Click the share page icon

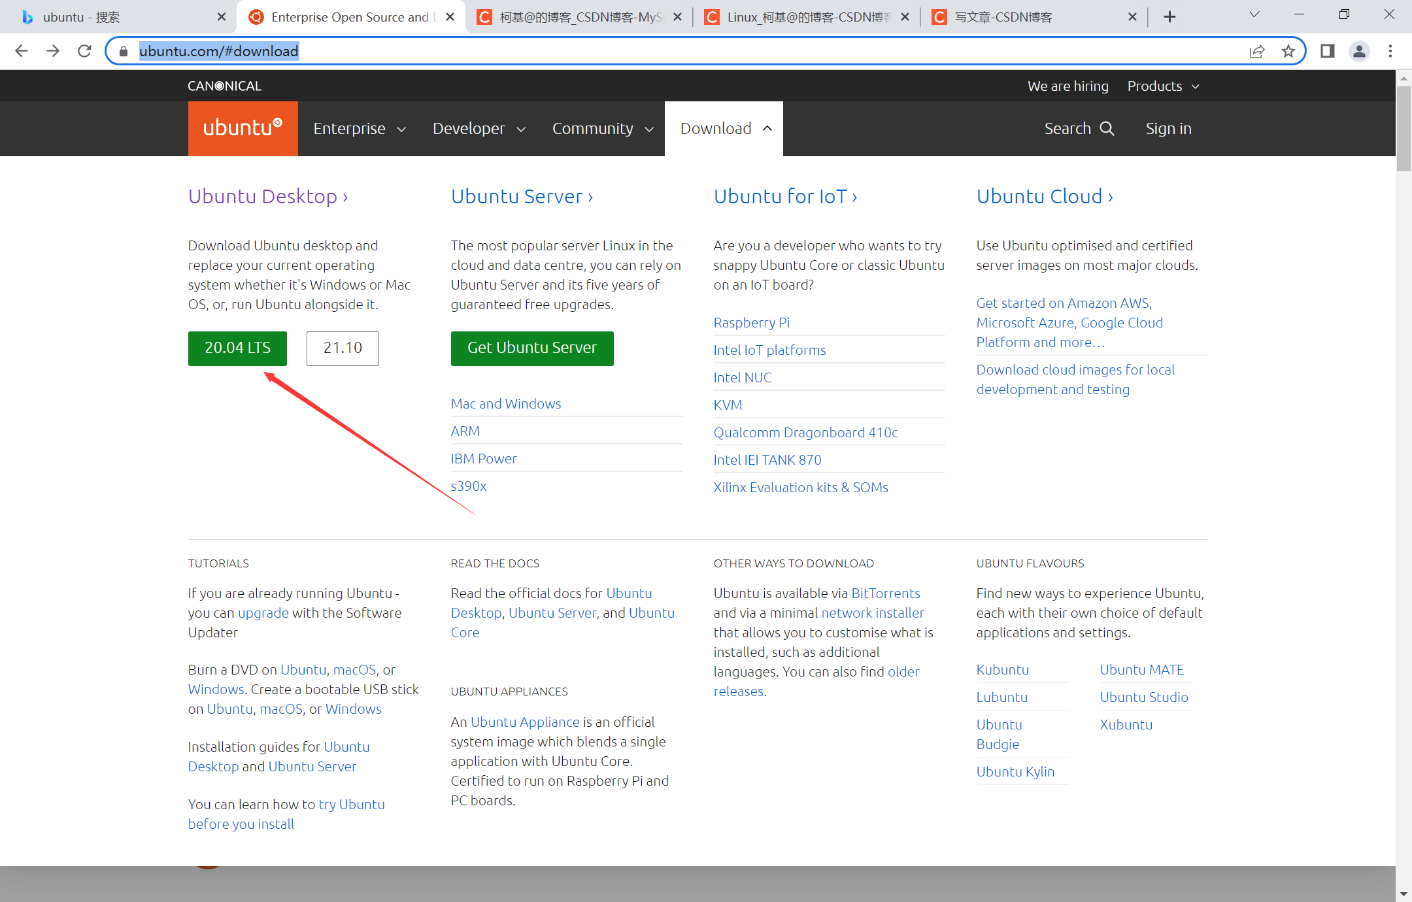(1256, 51)
